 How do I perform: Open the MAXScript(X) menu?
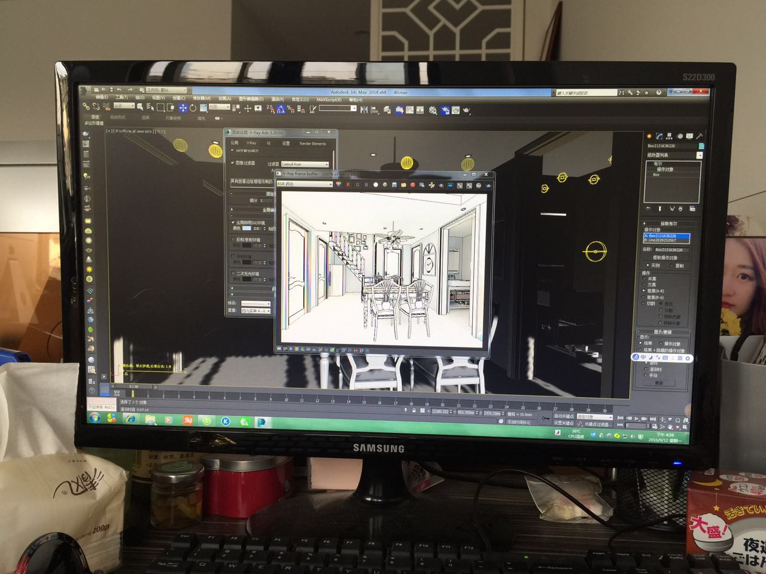(x=329, y=99)
